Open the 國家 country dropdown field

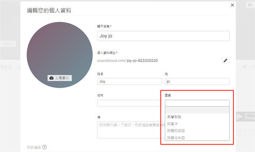(x=197, y=103)
